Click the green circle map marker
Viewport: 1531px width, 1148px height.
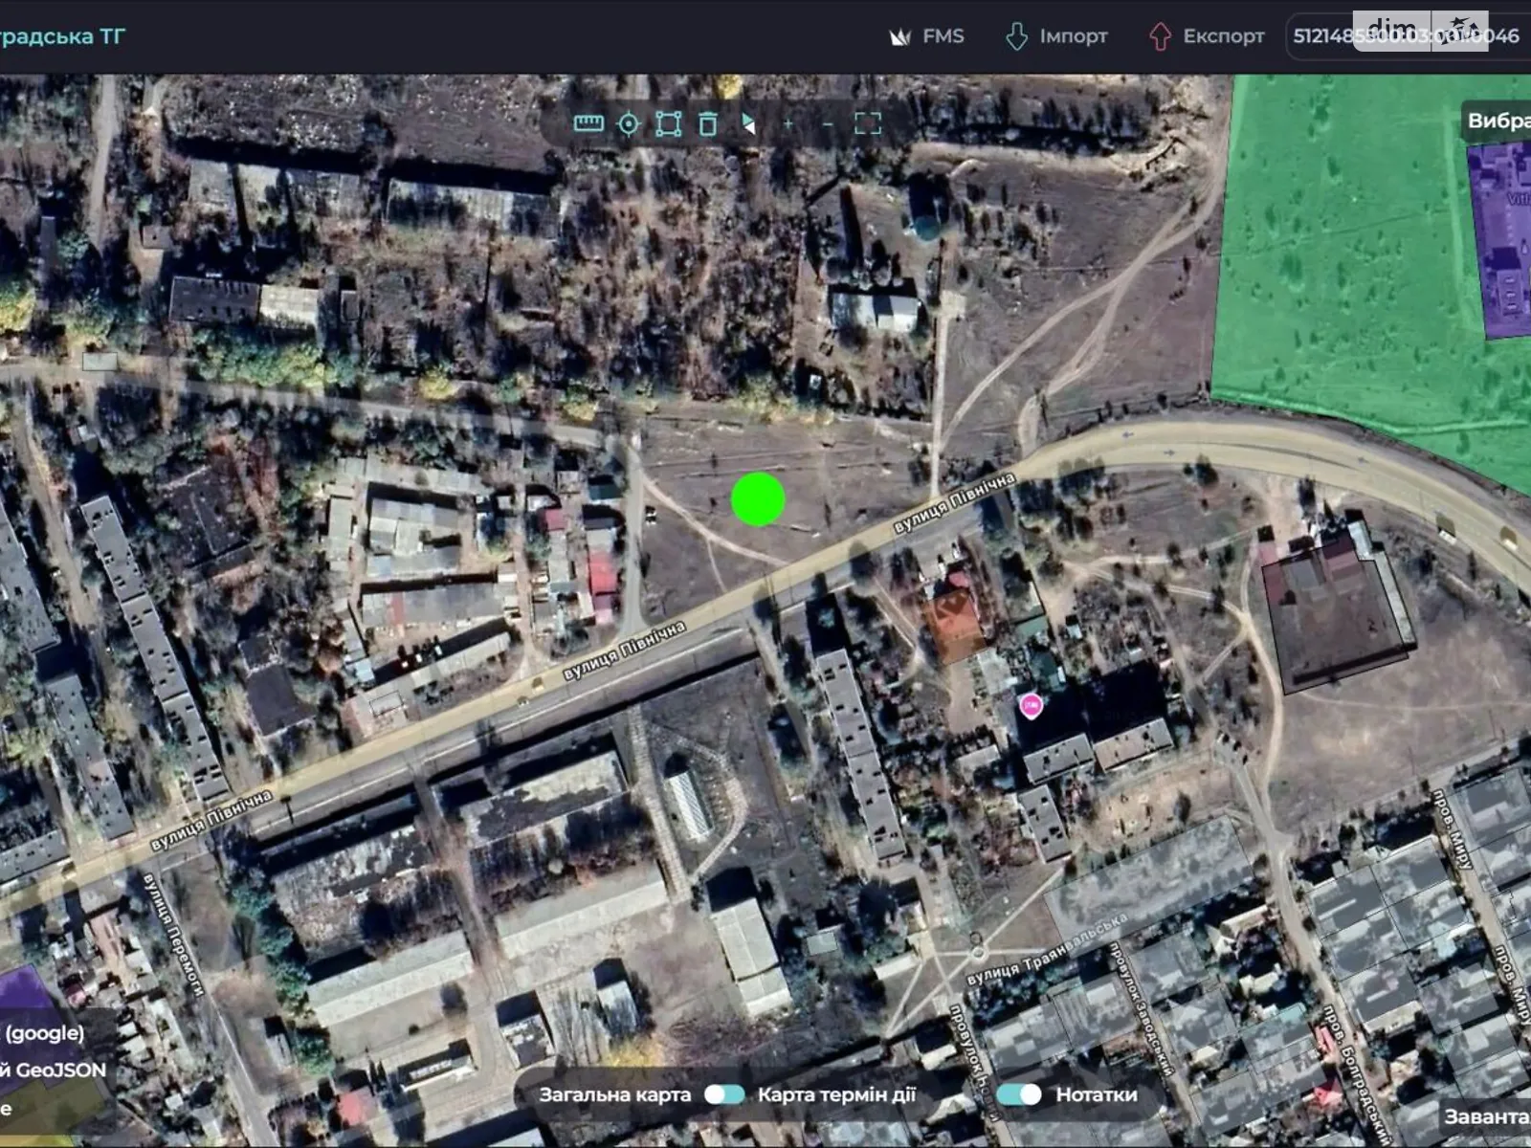pyautogui.click(x=758, y=498)
